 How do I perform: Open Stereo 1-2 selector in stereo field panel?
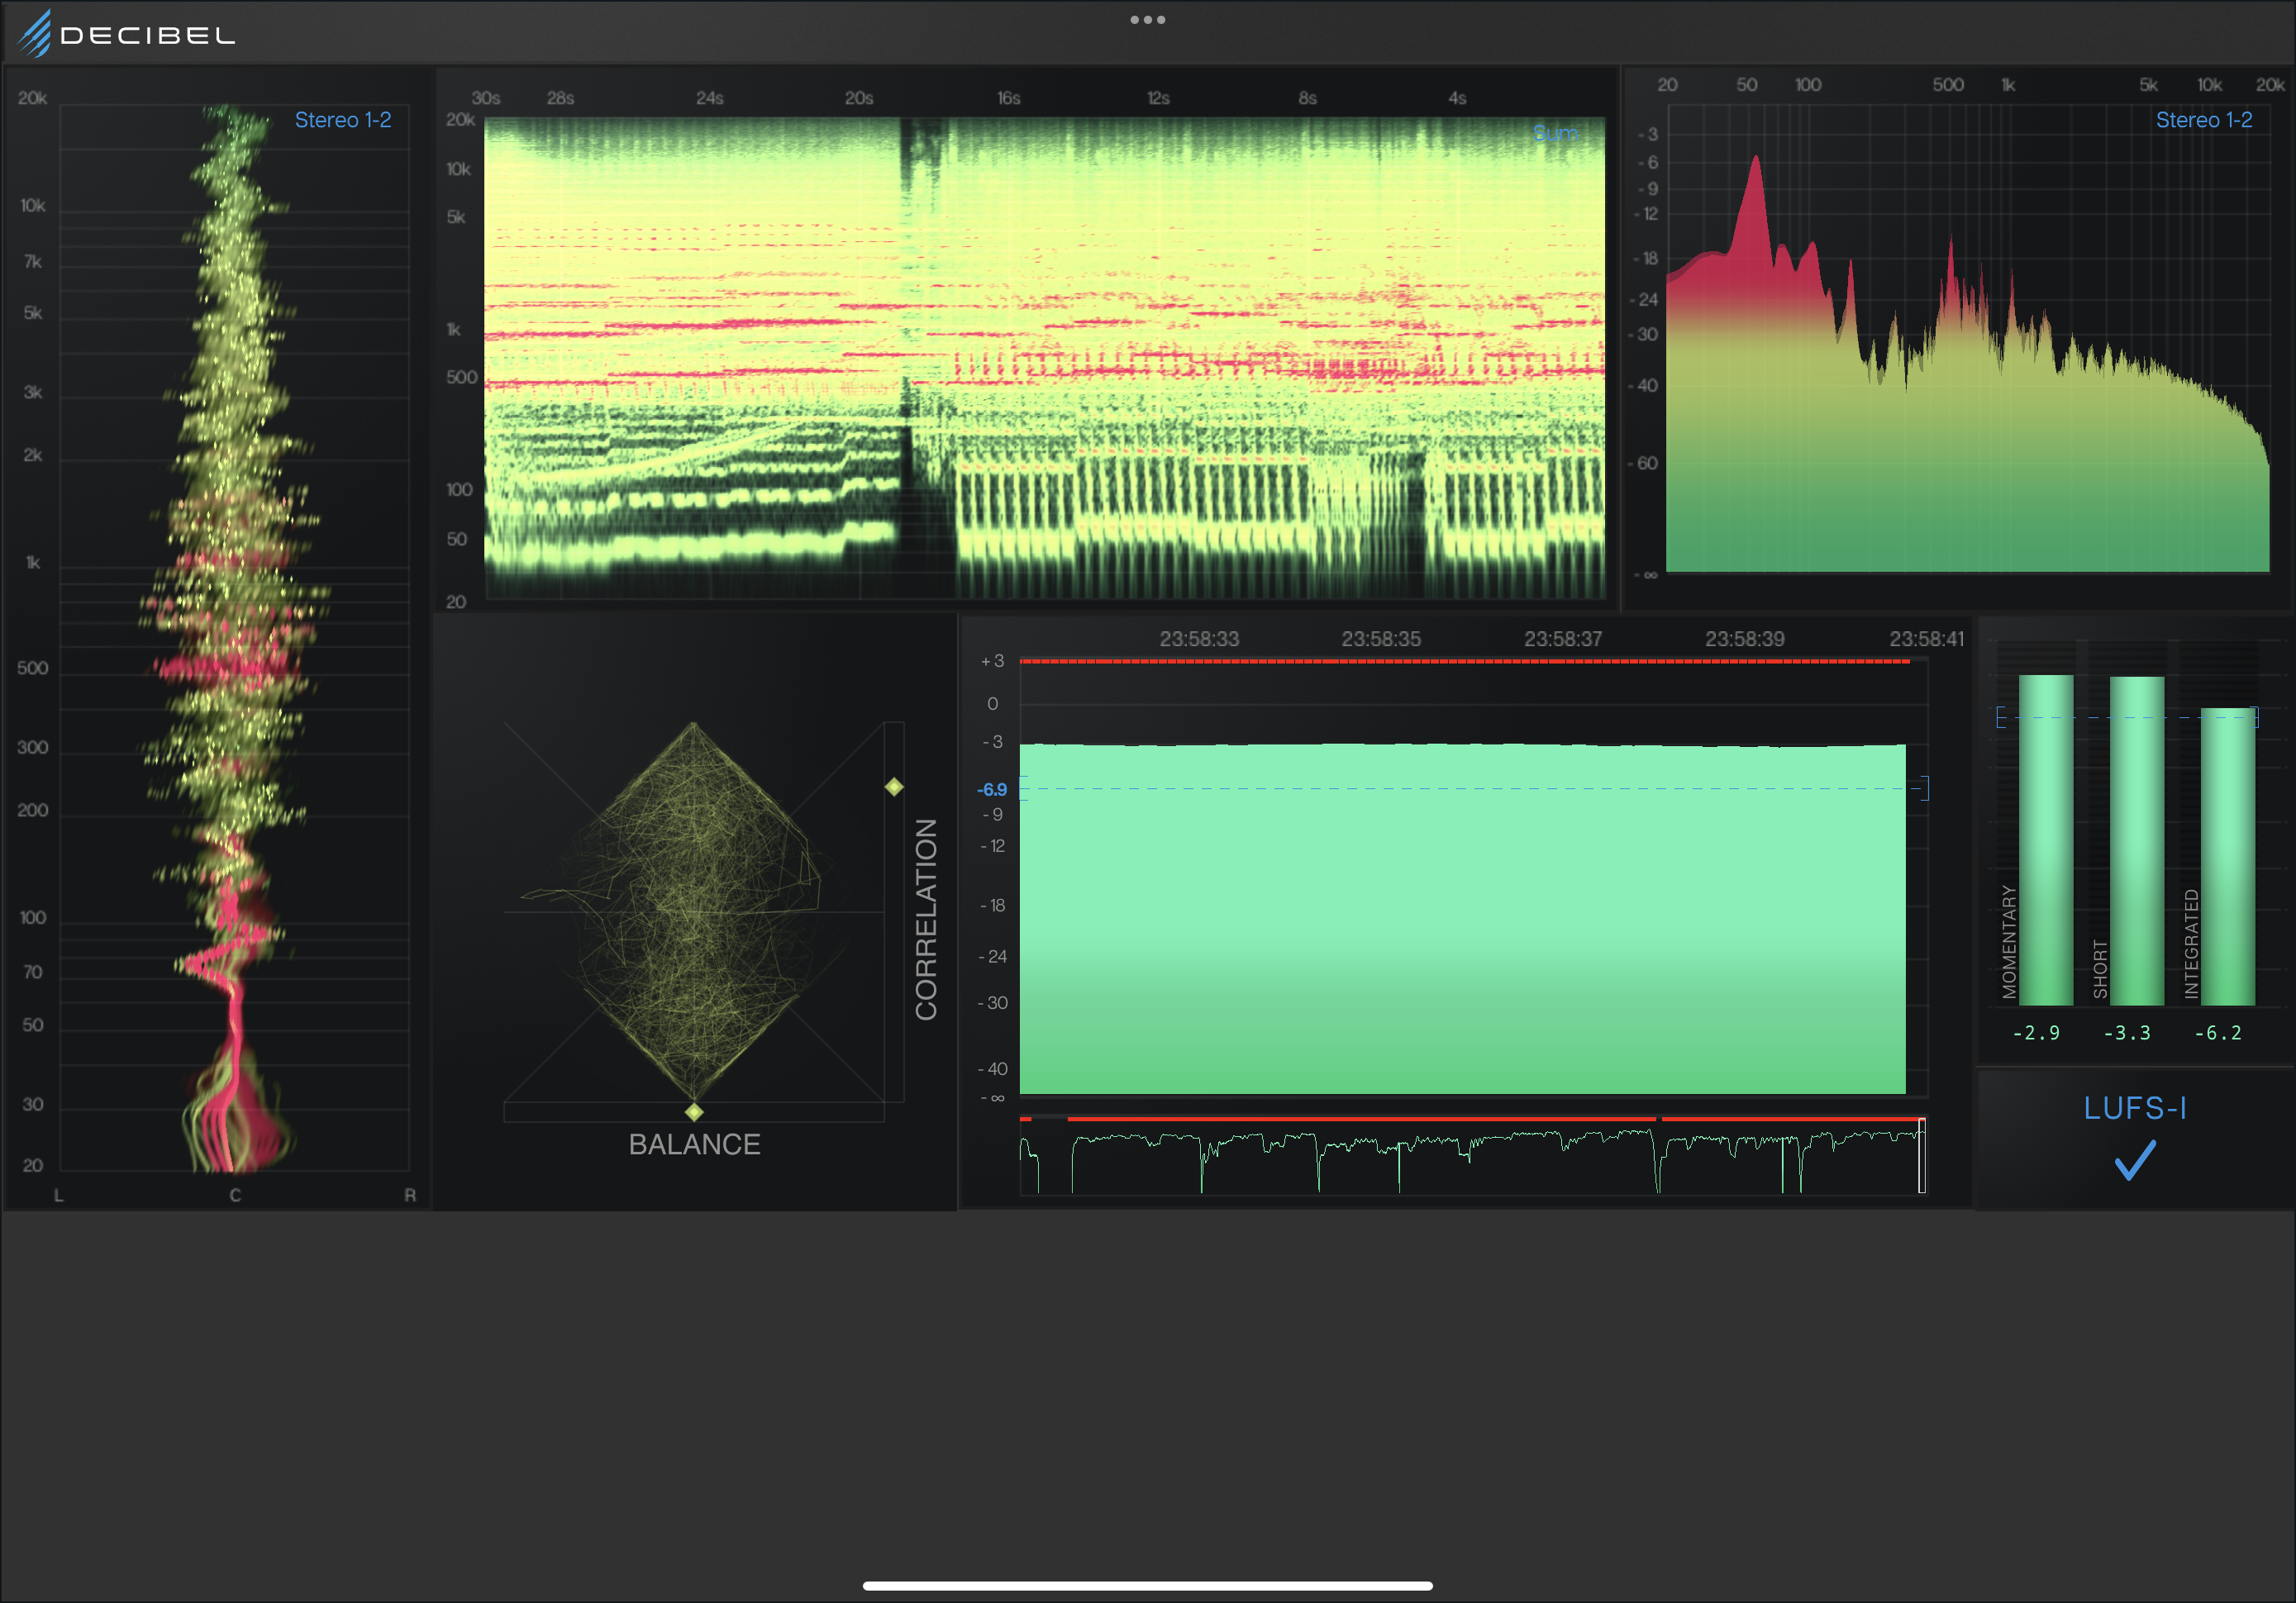[342, 120]
